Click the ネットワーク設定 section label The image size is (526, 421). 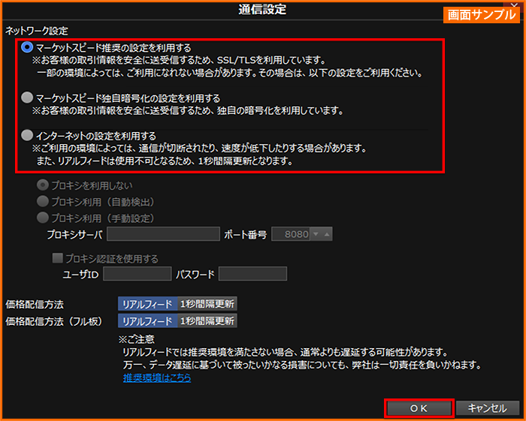coord(37,31)
